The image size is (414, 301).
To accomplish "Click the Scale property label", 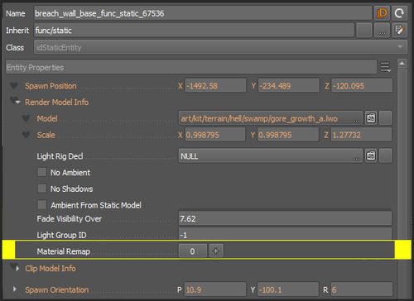I will (46, 135).
